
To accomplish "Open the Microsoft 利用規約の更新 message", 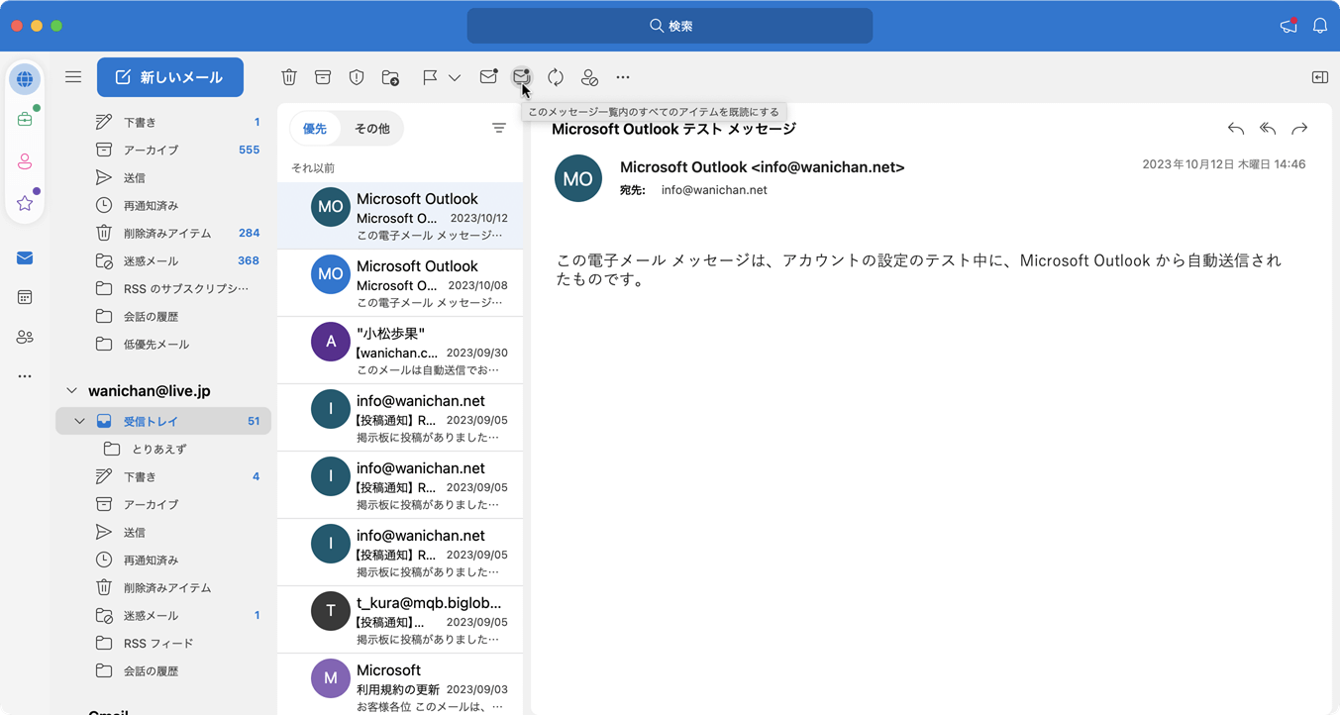I will click(x=400, y=684).
